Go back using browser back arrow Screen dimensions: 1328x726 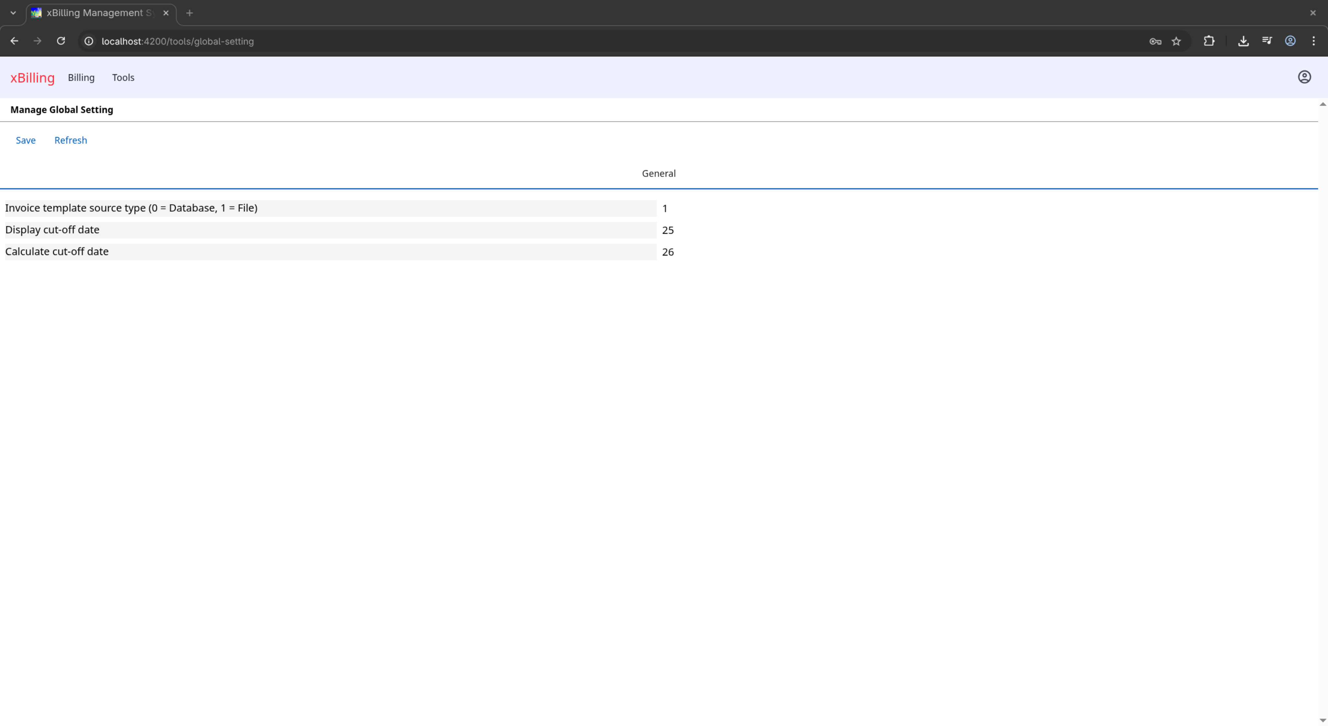tap(15, 41)
